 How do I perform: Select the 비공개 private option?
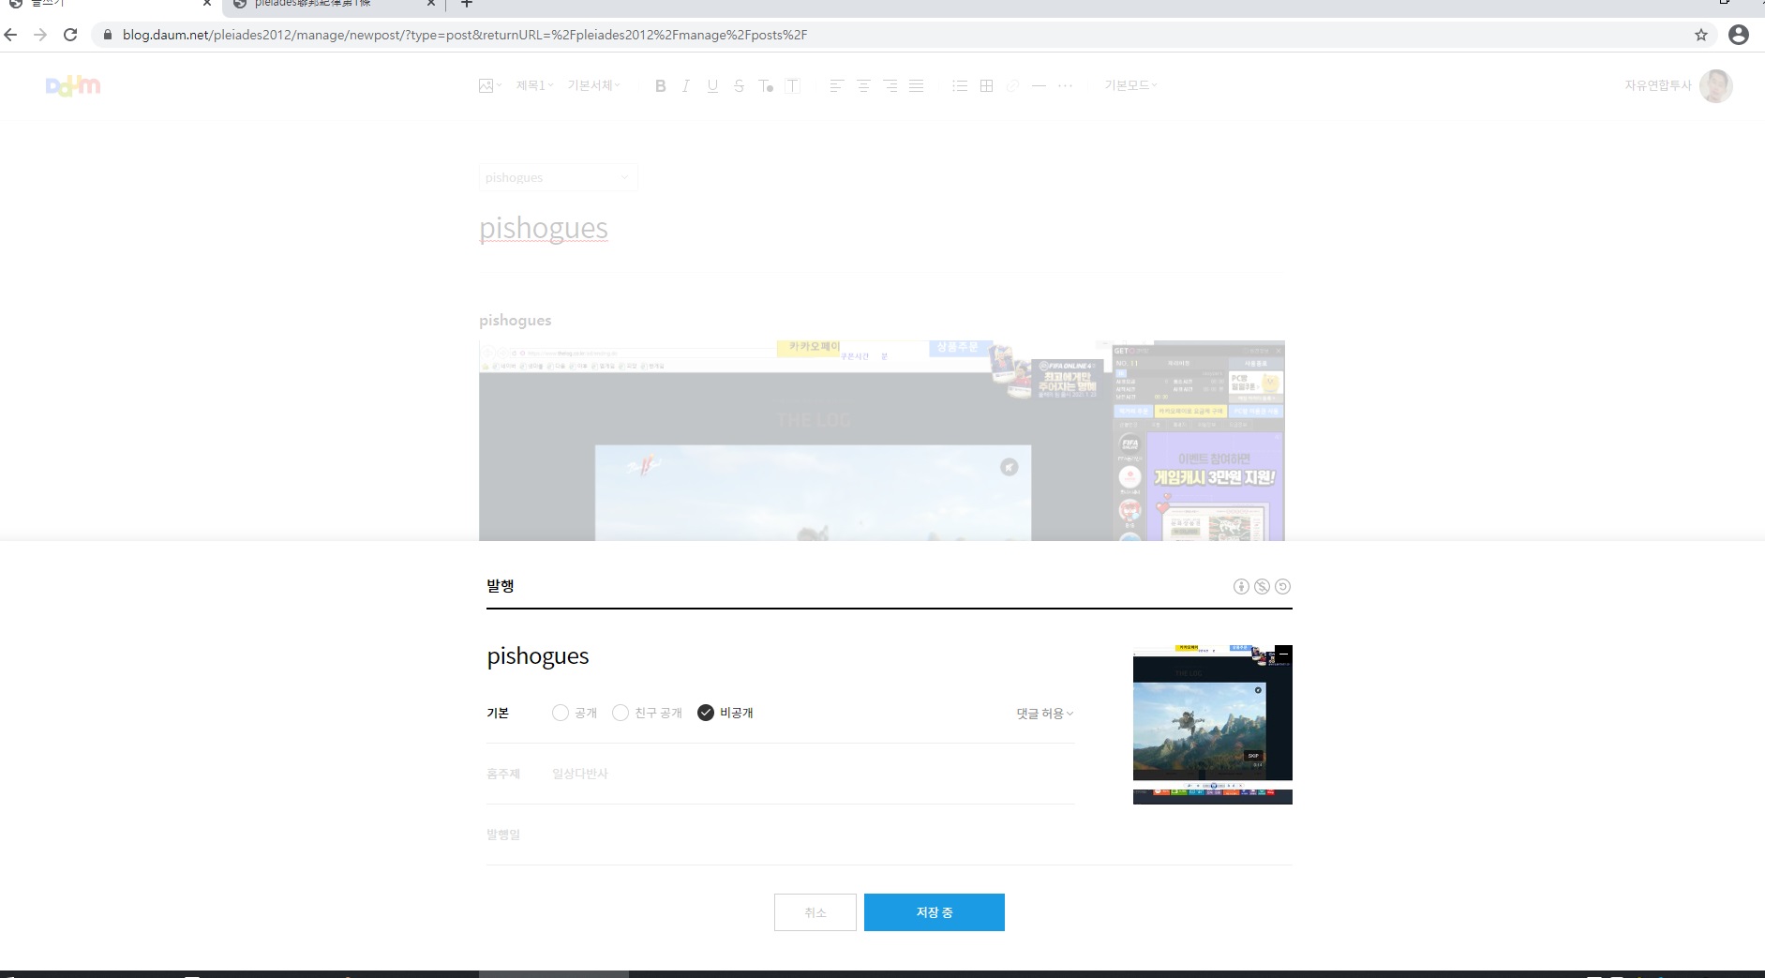[706, 713]
